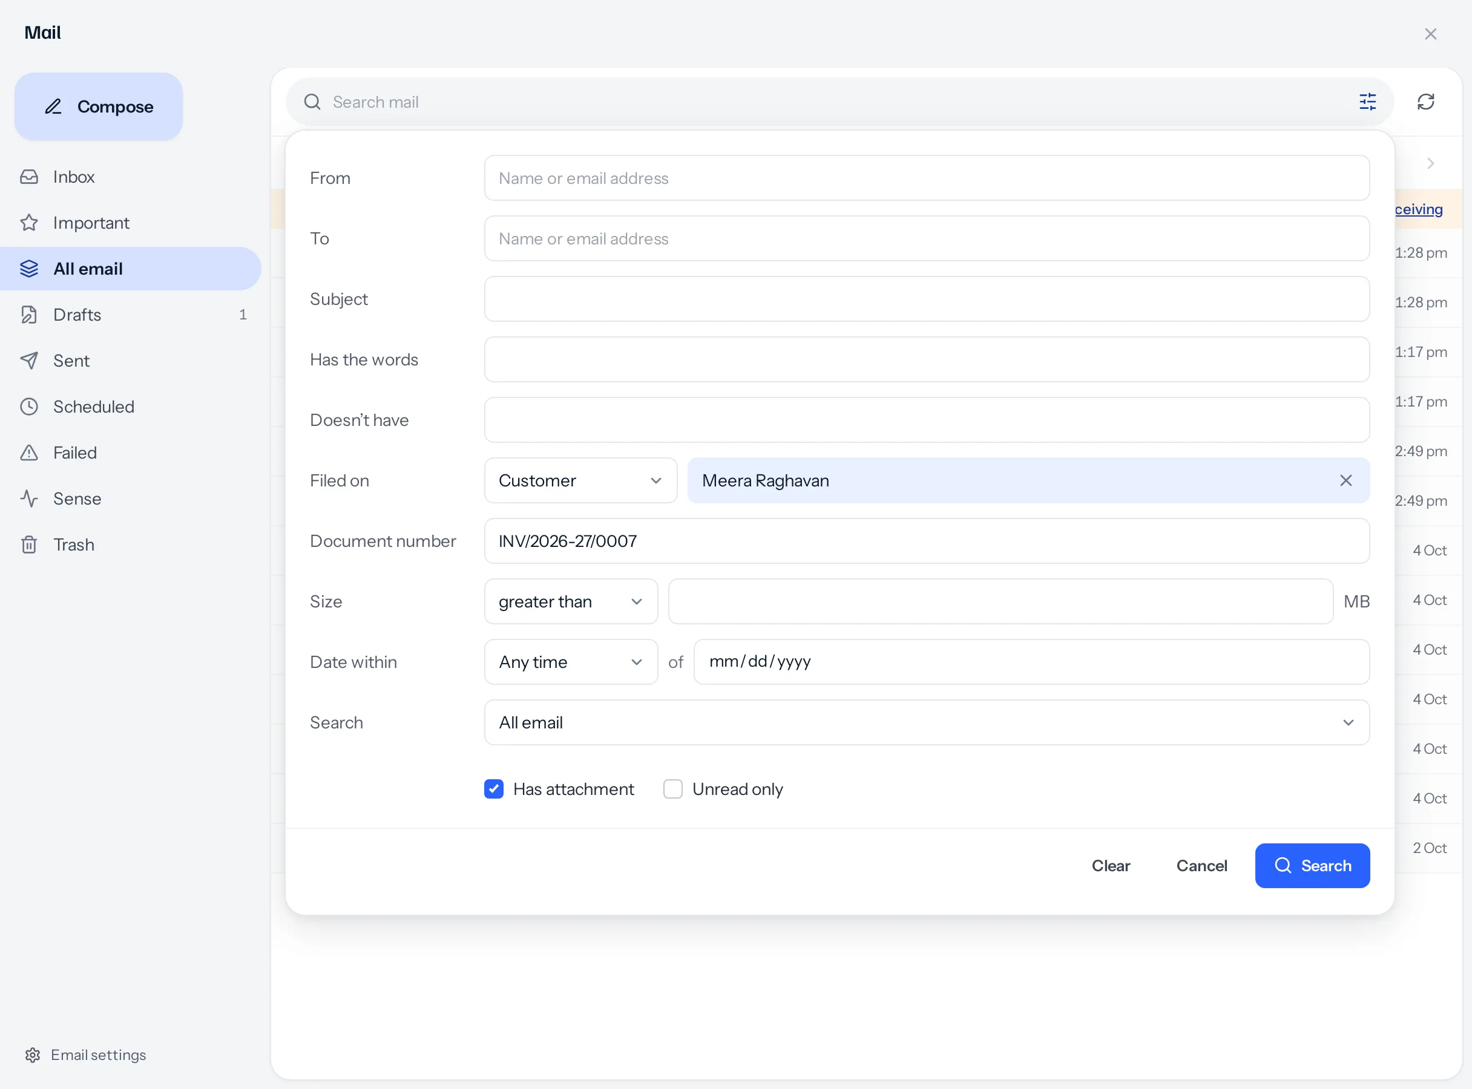Viewport: 1472px width, 1089px height.
Task: Open the Drafts folder
Action: tap(131, 315)
